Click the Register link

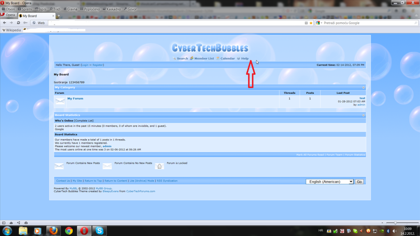(x=97, y=65)
